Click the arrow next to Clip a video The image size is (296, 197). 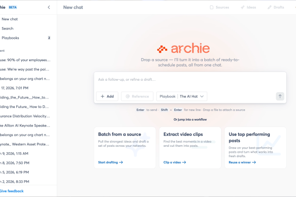(184, 163)
